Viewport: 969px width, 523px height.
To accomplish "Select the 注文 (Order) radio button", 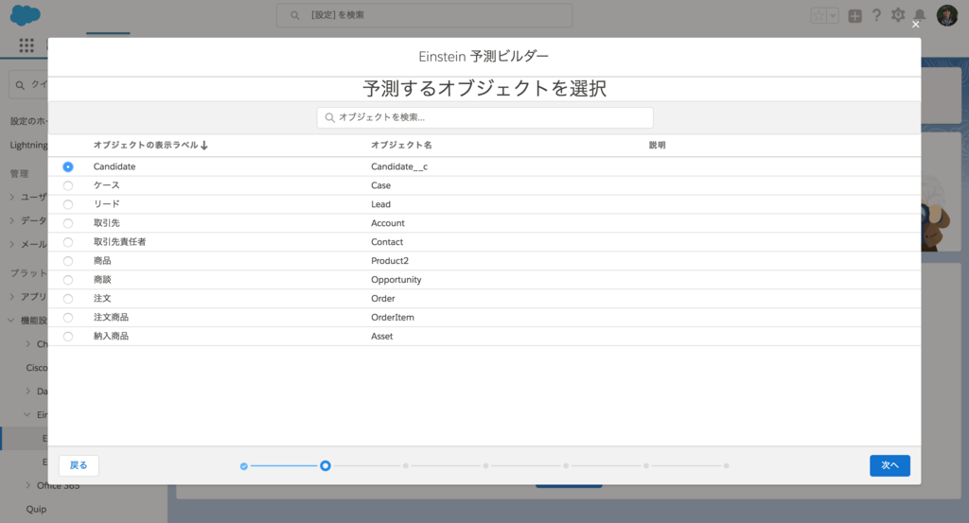I will [68, 299].
